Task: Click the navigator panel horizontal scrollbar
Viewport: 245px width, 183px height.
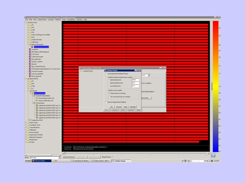Action: [x=43, y=155]
